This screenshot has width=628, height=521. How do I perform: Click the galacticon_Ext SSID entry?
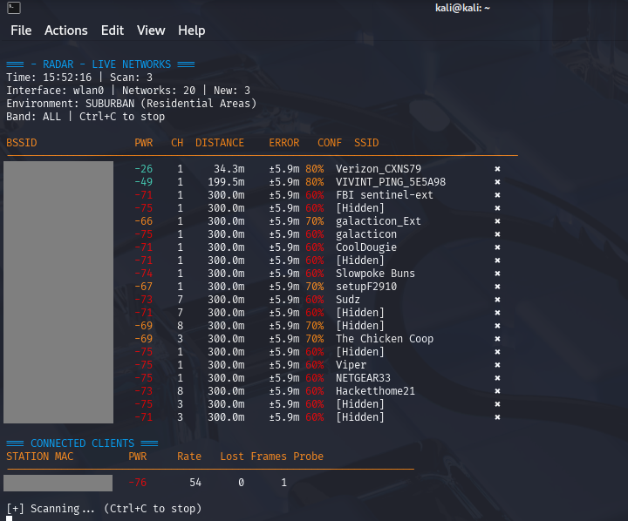tap(378, 221)
